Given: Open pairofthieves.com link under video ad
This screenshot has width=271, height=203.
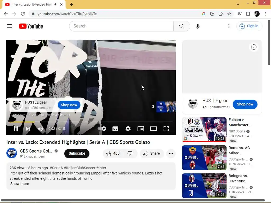Looking at the screenshot, I should pyautogui.click(x=55, y=115).
